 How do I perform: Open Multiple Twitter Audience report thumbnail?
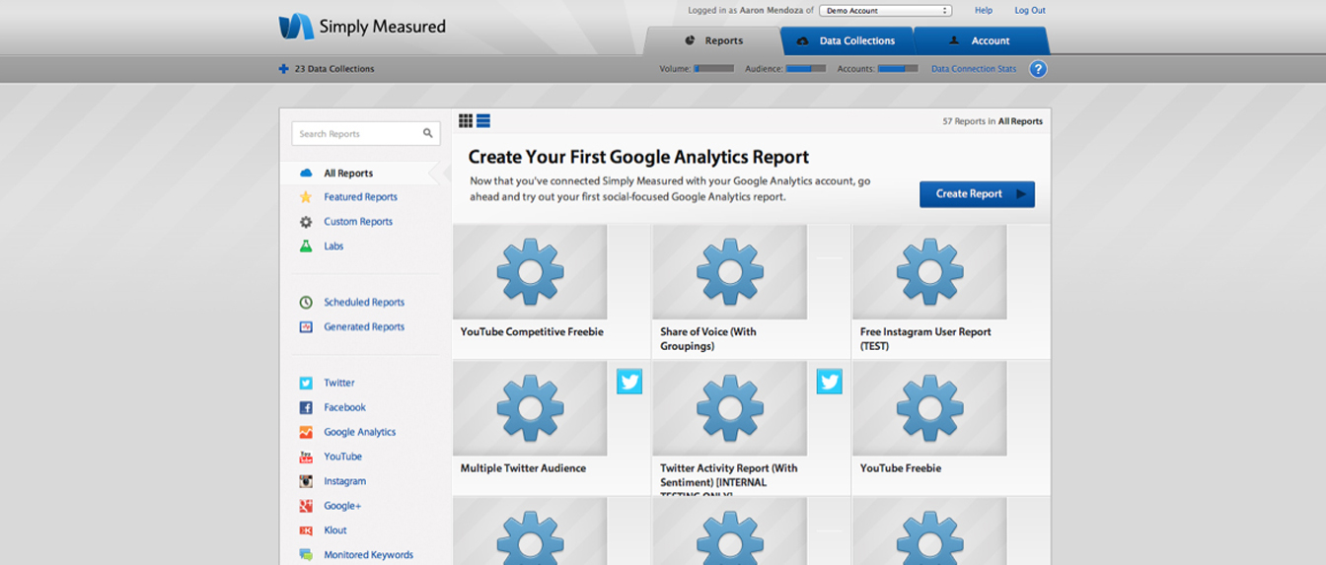(x=531, y=408)
